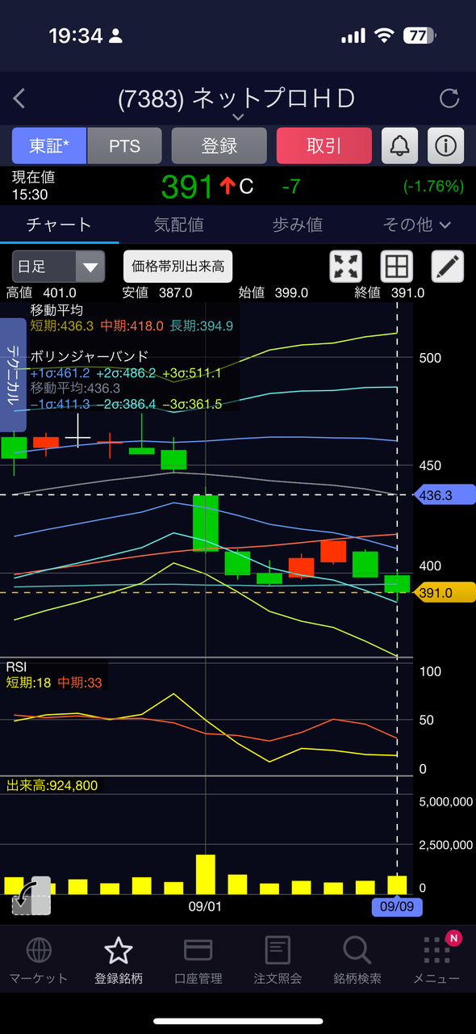The image size is (476, 1034).
Task: Open the stock info icon
Action: (x=445, y=145)
